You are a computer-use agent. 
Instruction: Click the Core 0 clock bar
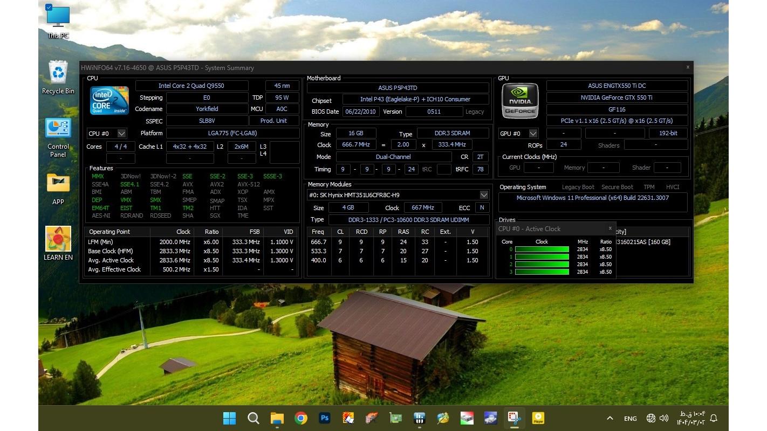542,249
